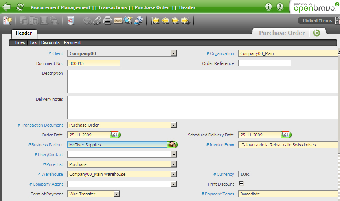Open the audit trail user-clock icon
The image size is (340, 201).
(138, 20)
